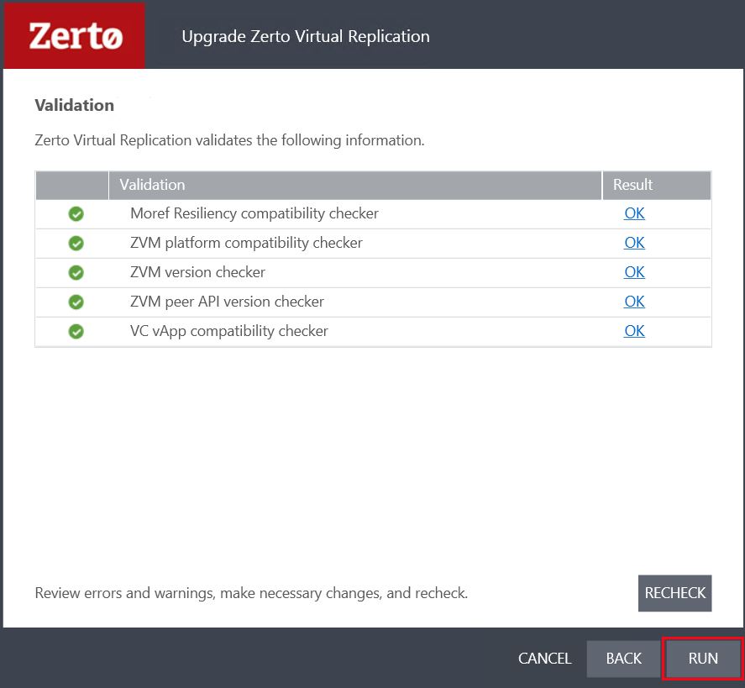Screen dimensions: 745x688
Task: Click the Validation column header
Action: tap(355, 186)
